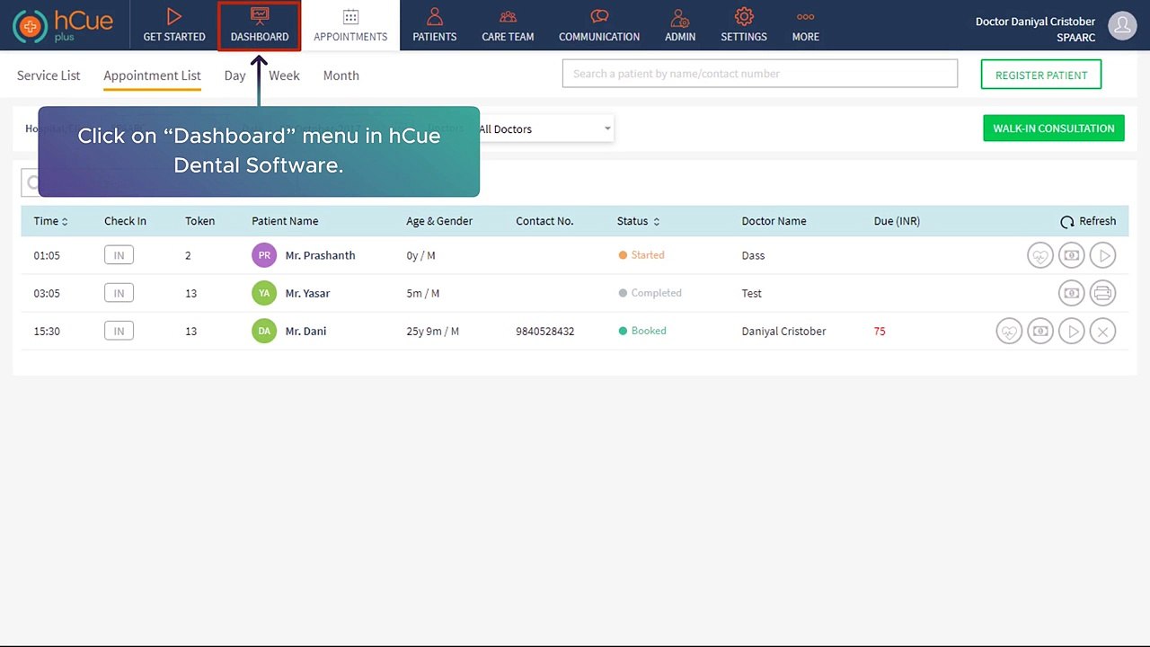
Task: Click the 15:30 time cell
Action: pyautogui.click(x=47, y=331)
